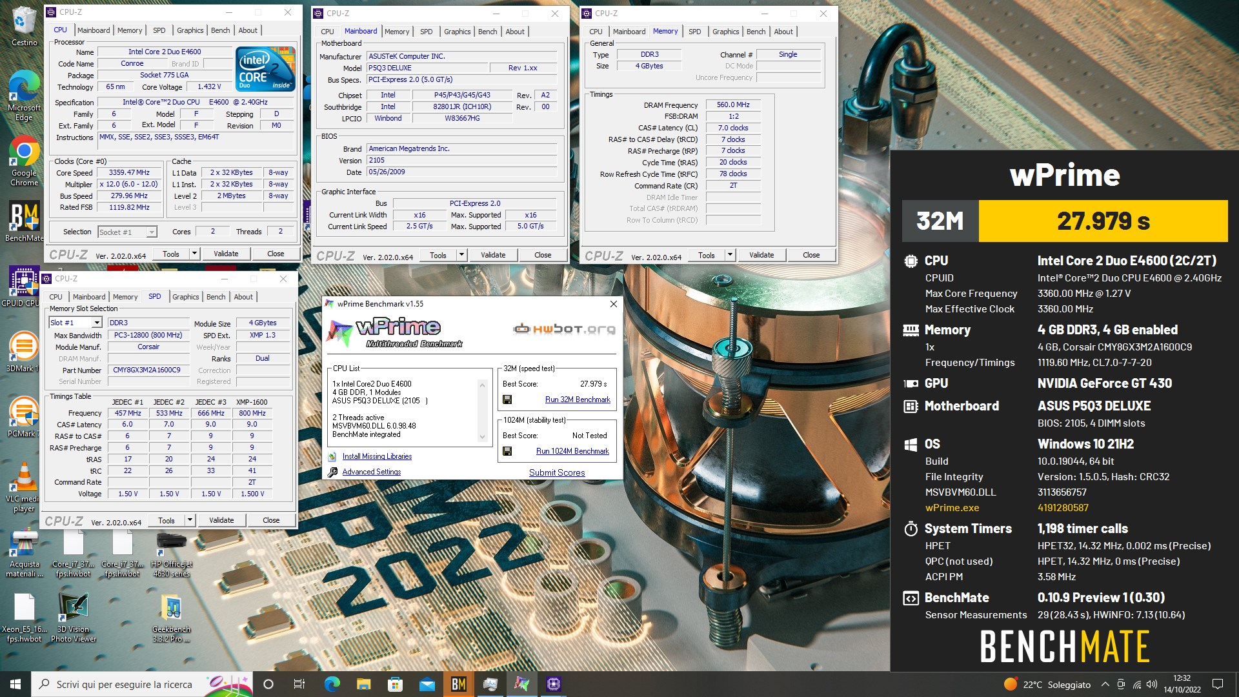This screenshot has height=697, width=1239.
Task: Switch to Mainboard tab in CPU window
Action: [94, 30]
